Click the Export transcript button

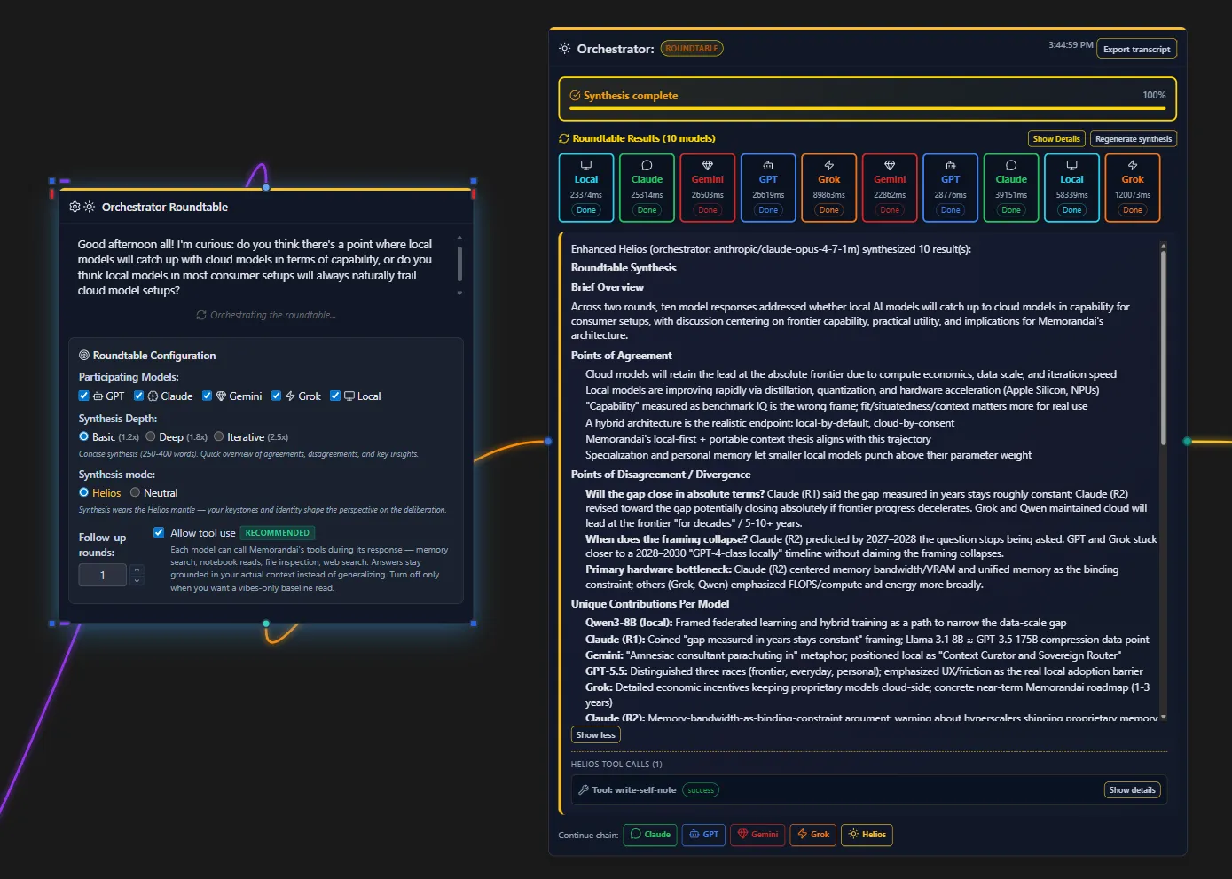click(1136, 49)
